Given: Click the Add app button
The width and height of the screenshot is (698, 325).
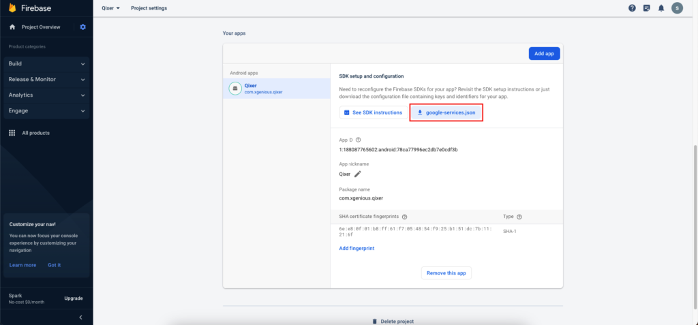Looking at the screenshot, I should pos(544,53).
